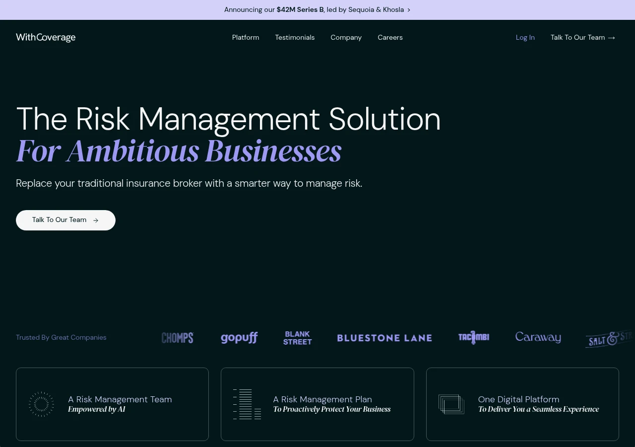Click header Talk To Our Team link
The image size is (635, 447).
pos(583,37)
